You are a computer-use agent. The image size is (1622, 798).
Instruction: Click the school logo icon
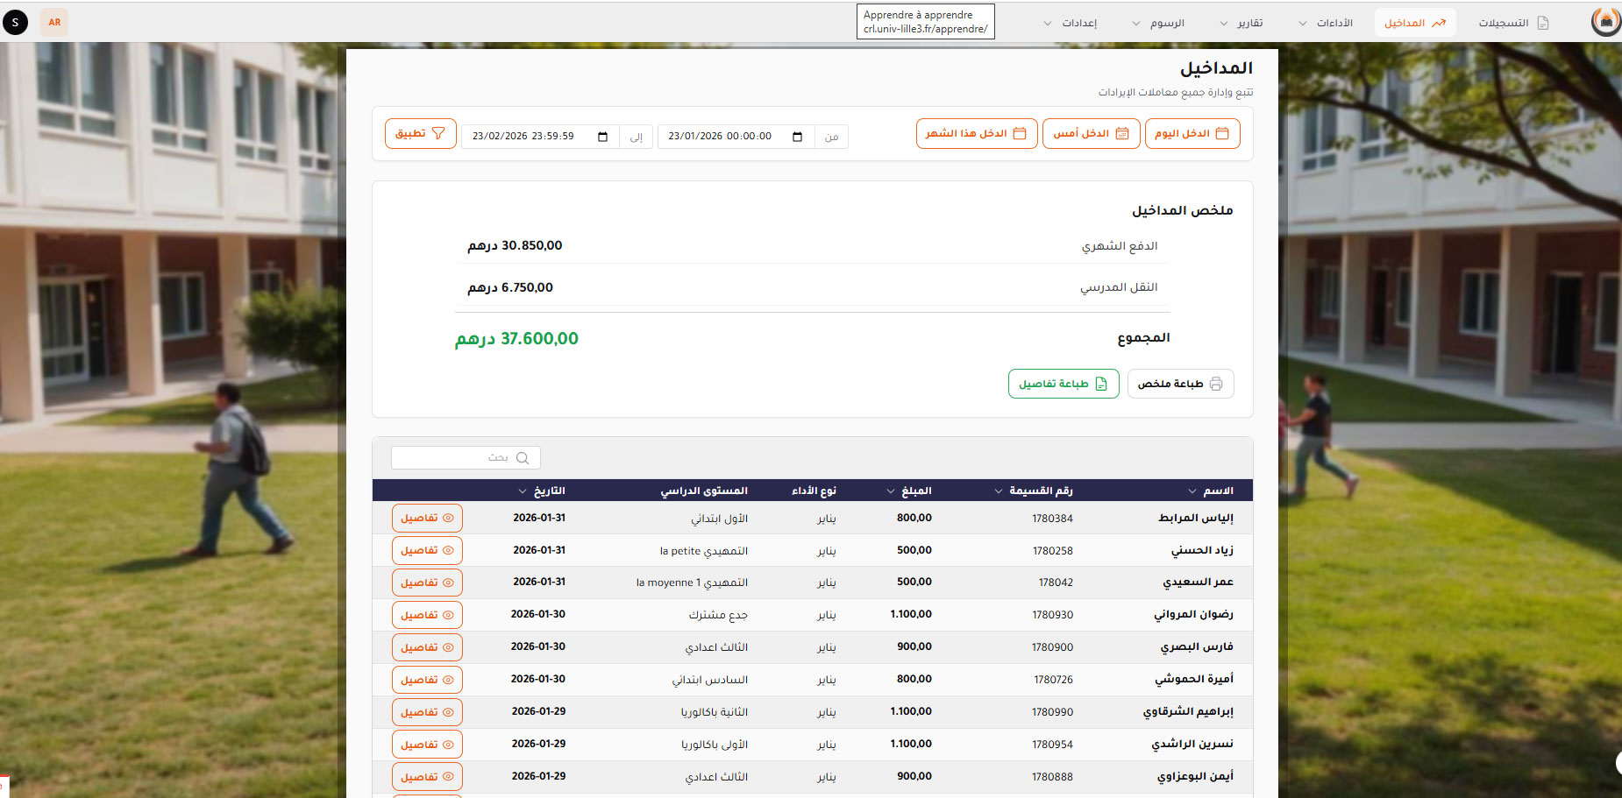tap(1605, 22)
